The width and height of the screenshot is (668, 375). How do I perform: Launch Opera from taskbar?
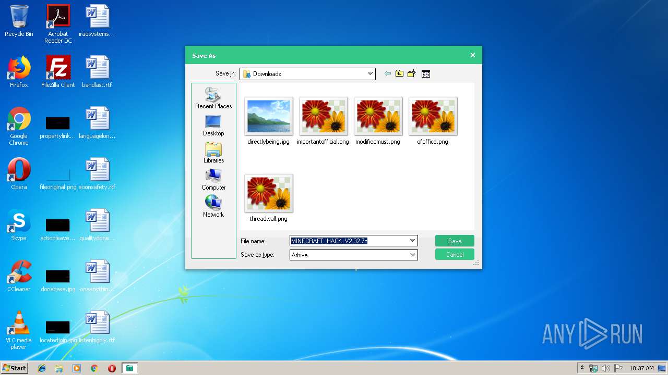pyautogui.click(x=112, y=368)
